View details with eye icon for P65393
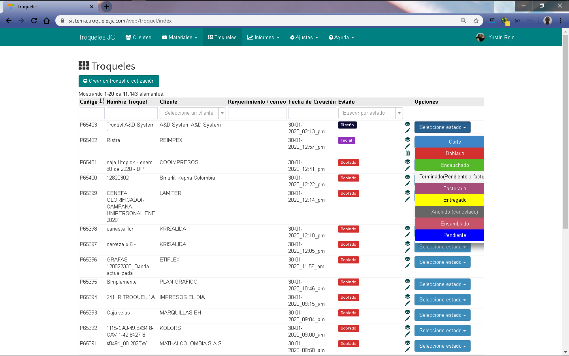Image resolution: width=569 pixels, height=356 pixels. [407, 312]
